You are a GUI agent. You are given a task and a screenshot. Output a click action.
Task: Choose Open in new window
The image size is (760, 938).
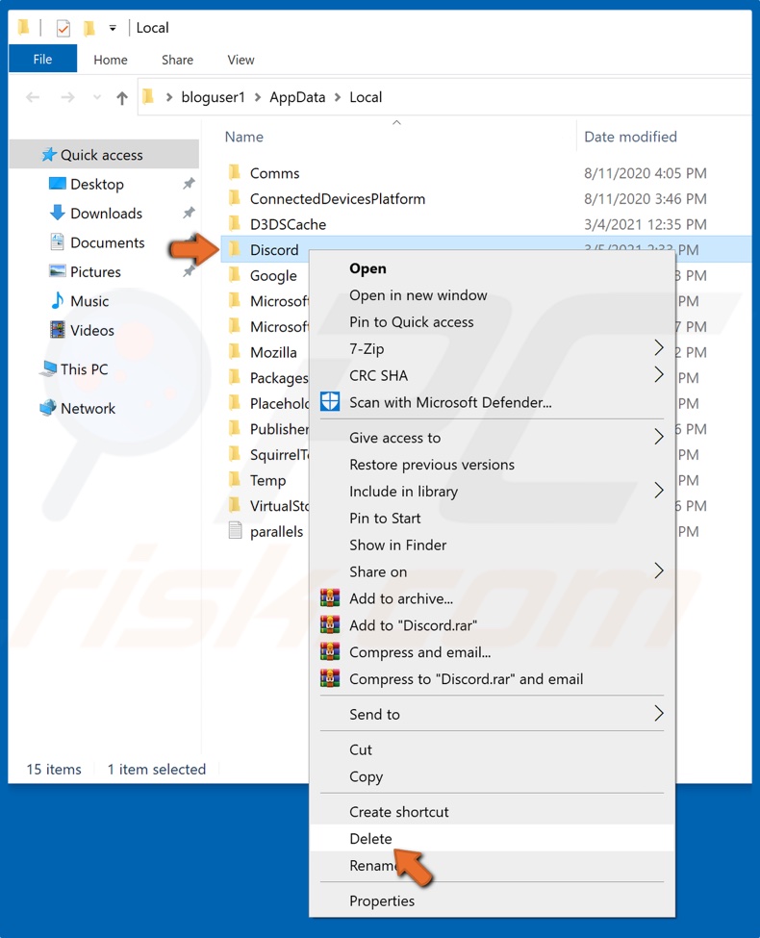pos(492,295)
